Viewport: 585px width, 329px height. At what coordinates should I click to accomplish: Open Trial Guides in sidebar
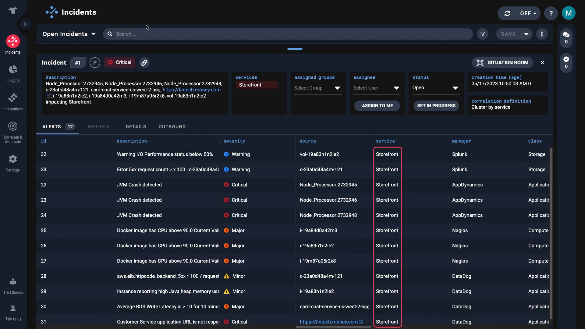[x=13, y=286]
